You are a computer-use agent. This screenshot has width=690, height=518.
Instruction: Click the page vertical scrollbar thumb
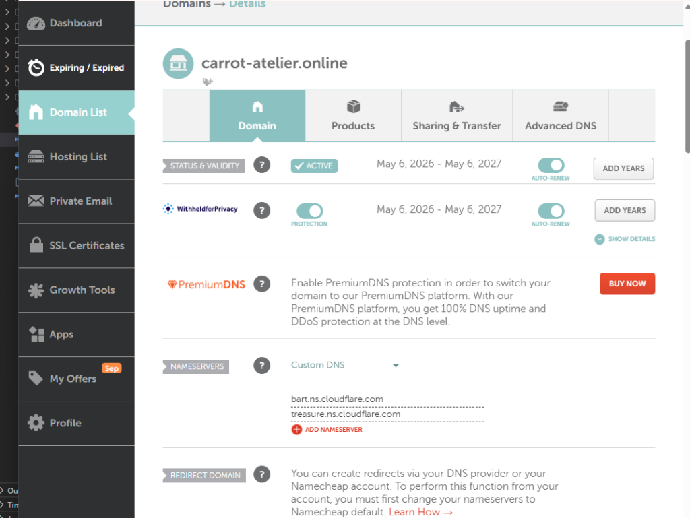pos(687,97)
